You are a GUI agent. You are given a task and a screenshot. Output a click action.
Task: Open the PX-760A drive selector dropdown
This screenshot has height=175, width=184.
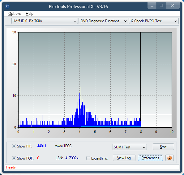(x=45, y=21)
